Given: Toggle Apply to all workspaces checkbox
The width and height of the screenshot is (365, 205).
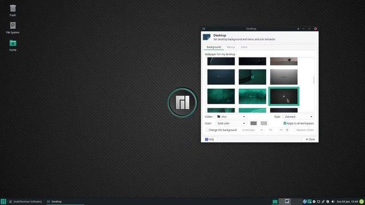Looking at the screenshot, I should 285,123.
